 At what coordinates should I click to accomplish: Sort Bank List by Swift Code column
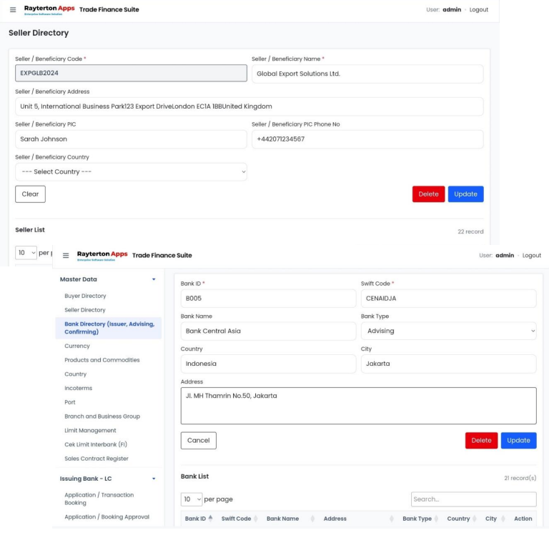237,519
